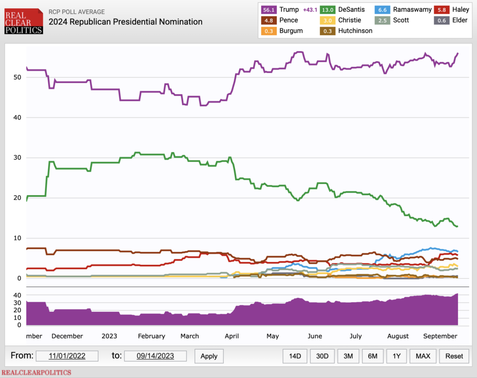The height and width of the screenshot is (378, 477).
Task: Toggle Pence brown 4.8 legend swatch
Action: (x=269, y=20)
